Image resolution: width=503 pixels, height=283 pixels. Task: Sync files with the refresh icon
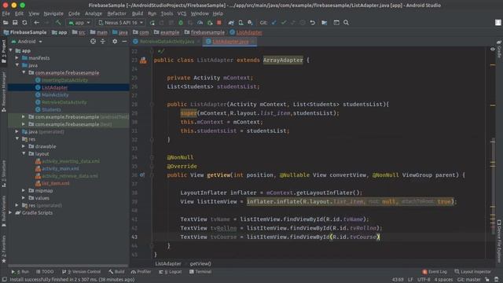click(x=24, y=23)
